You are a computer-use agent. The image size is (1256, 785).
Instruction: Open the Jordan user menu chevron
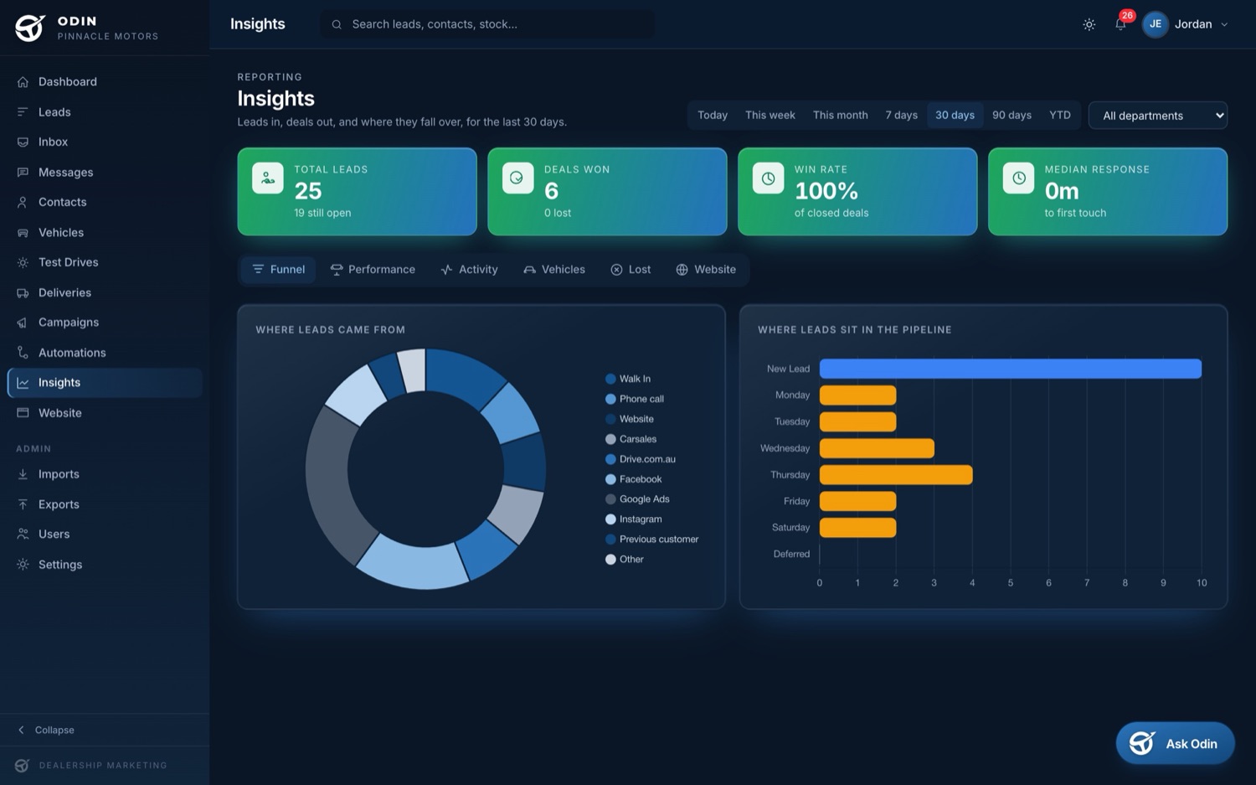pos(1224,24)
